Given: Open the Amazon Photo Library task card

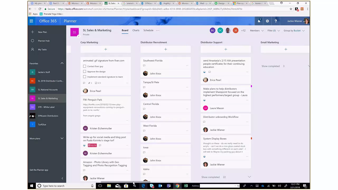Looking at the screenshot, I should coord(106,170).
